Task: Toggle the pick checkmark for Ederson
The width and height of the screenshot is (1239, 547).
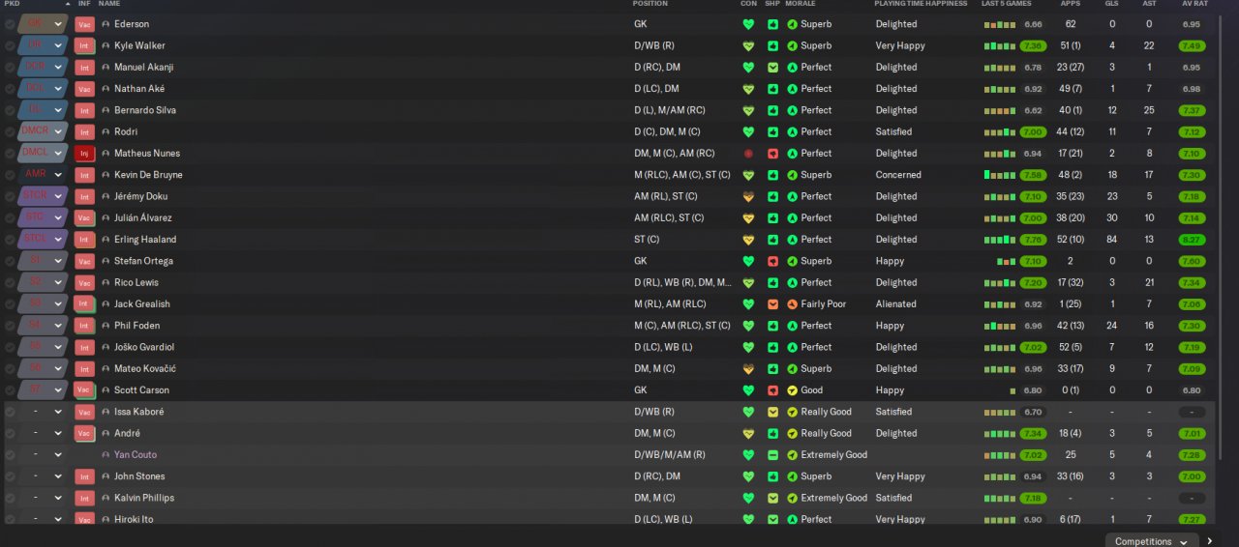Action: 10,24
